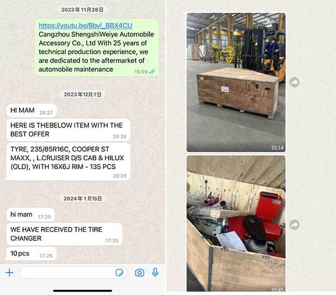Forward the red tire changer video

pos(295,225)
